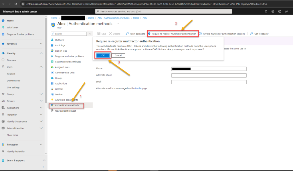The height and width of the screenshot is (171, 293).
Task: Click the Identity Protection icon
Action: click(x=3, y=151)
